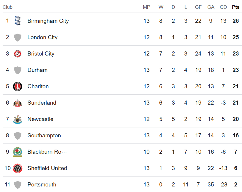Viewport: 242px width, 192px height.
Task: Click the Club column header
Action: coord(7,7)
